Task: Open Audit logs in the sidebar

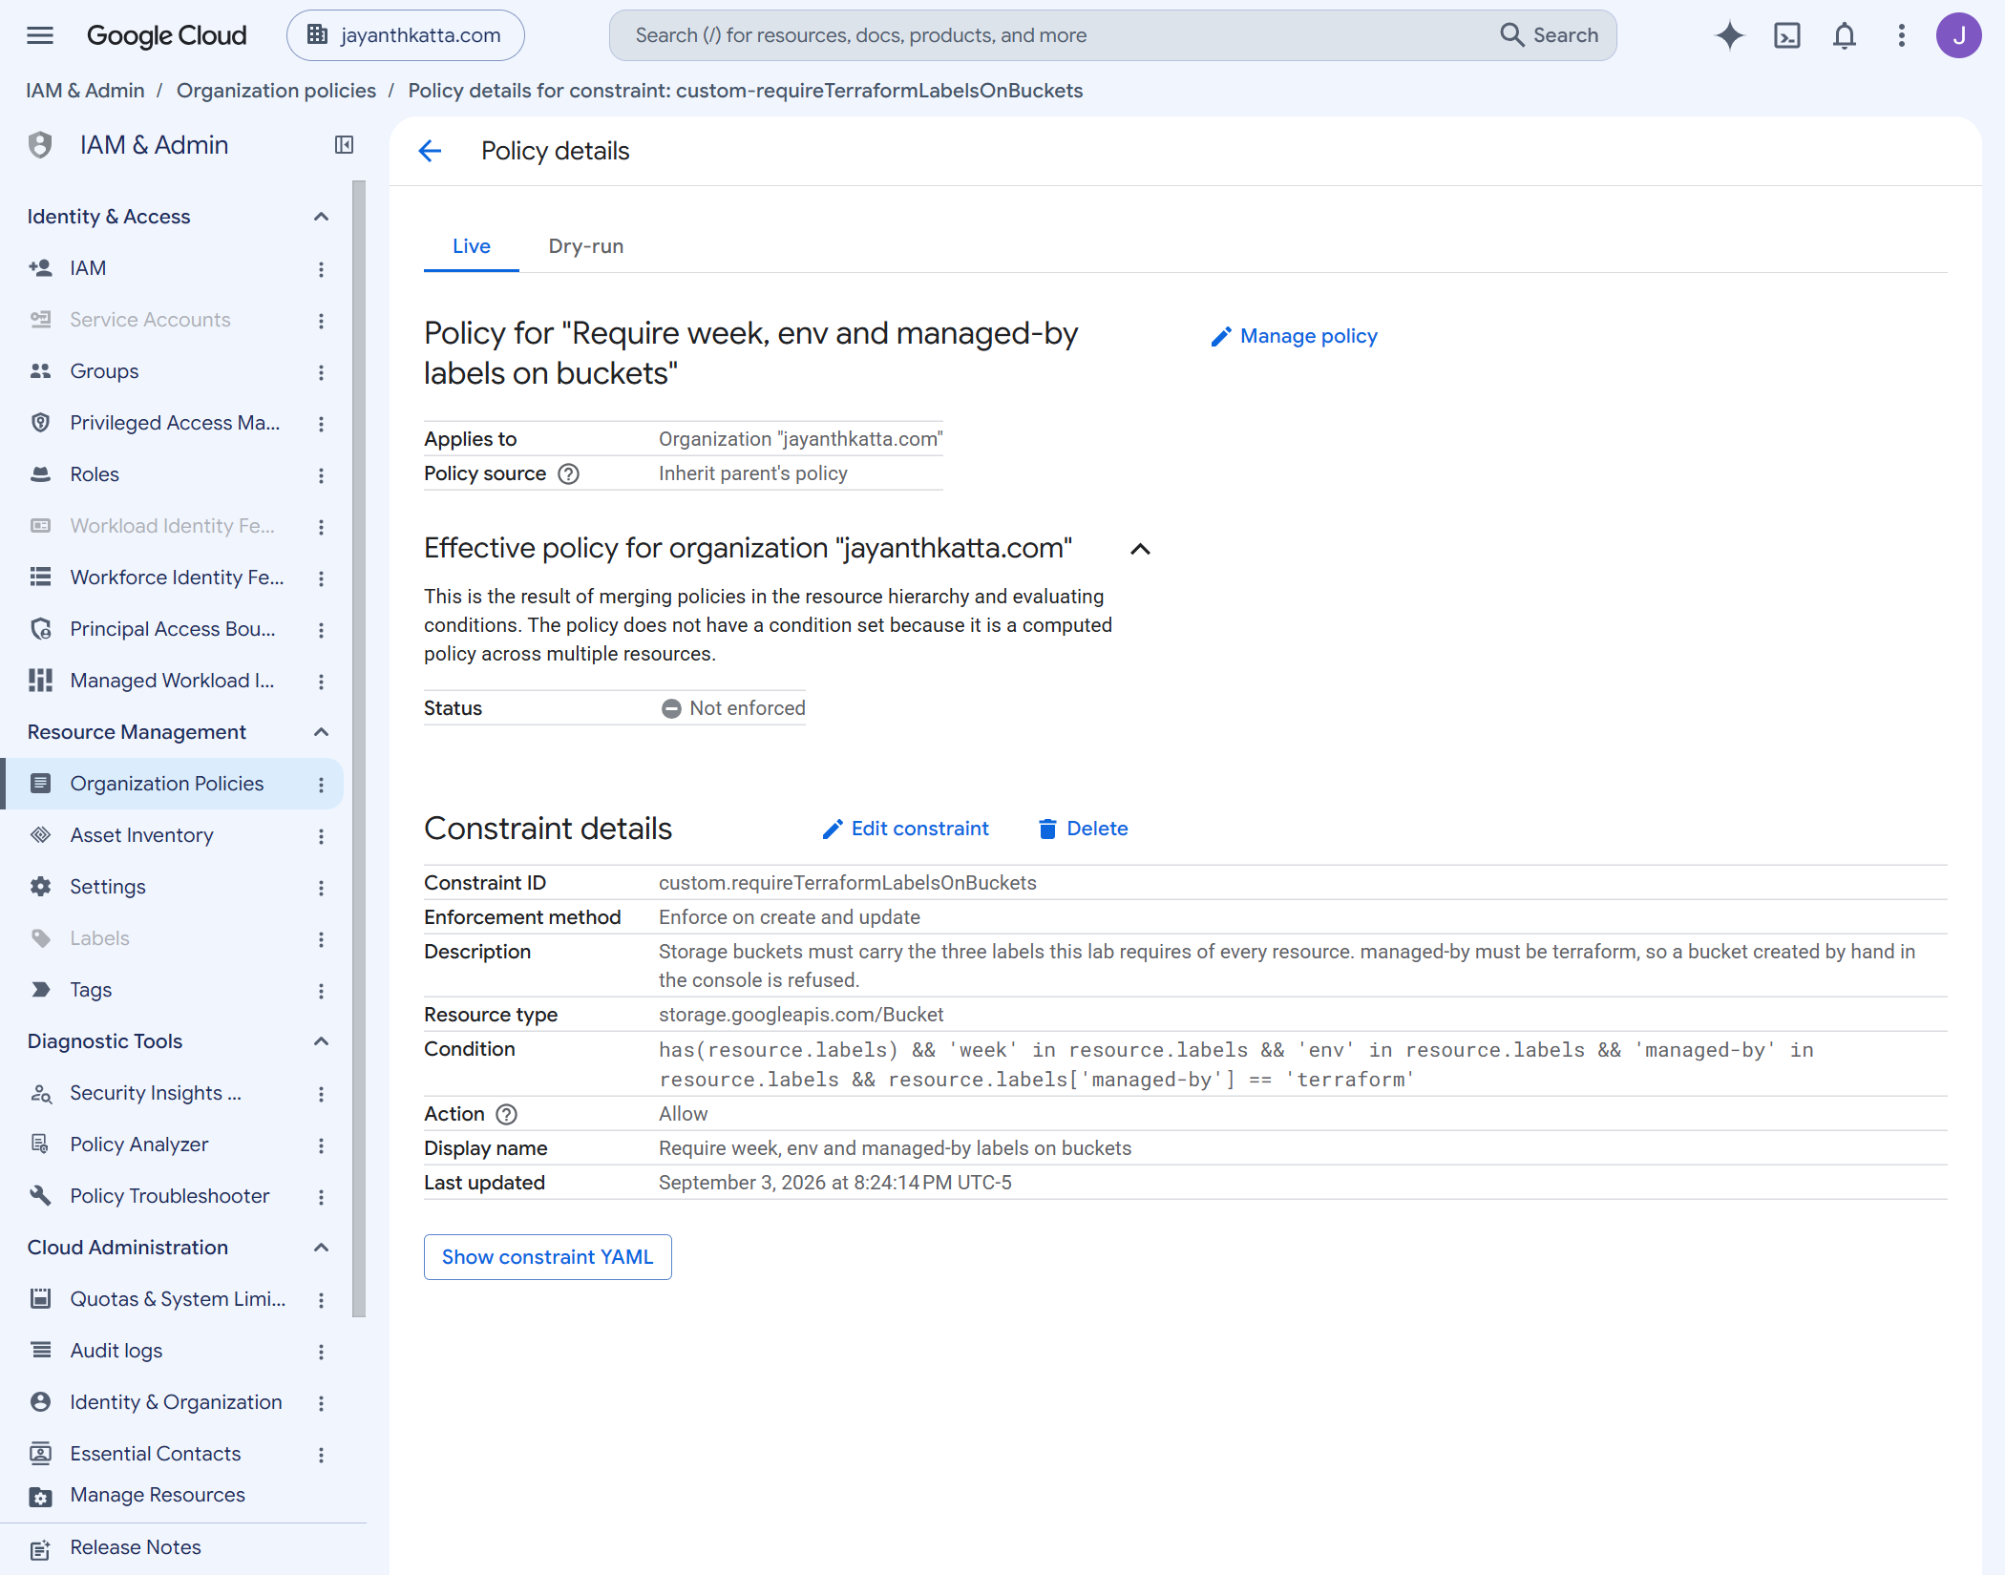Action: click(116, 1351)
